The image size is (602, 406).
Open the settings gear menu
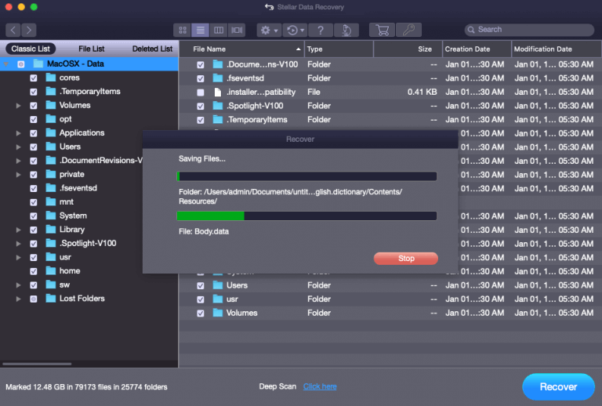[269, 30]
